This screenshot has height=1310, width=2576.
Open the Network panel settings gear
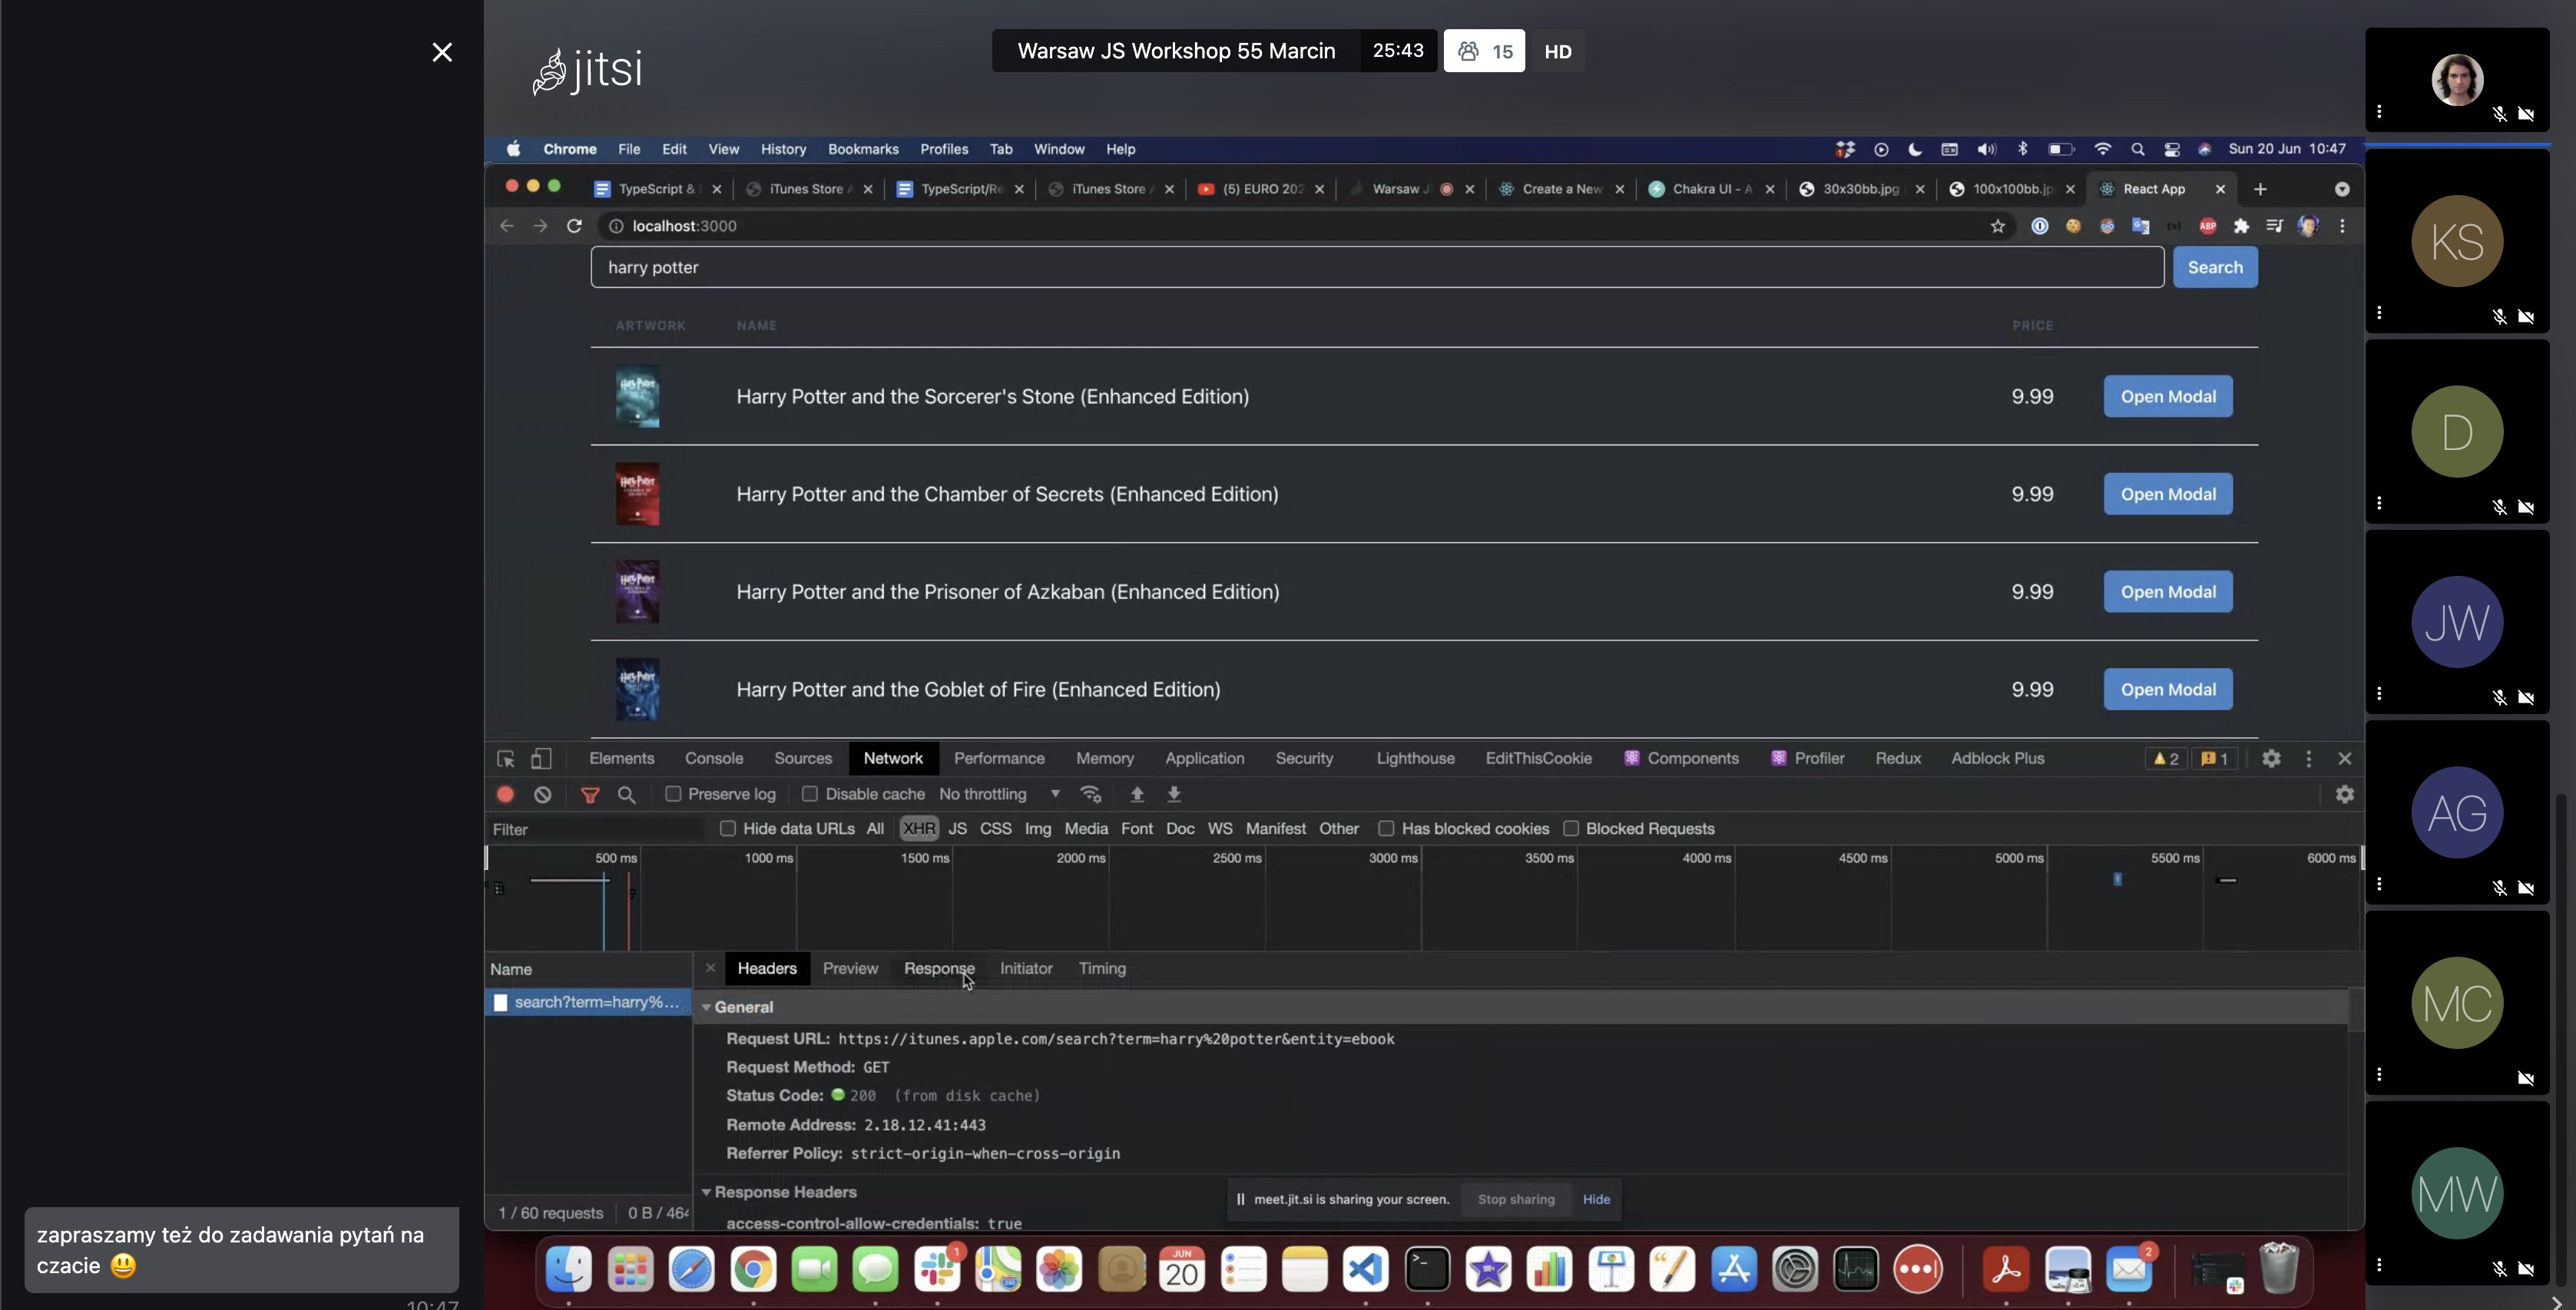pos(2345,794)
